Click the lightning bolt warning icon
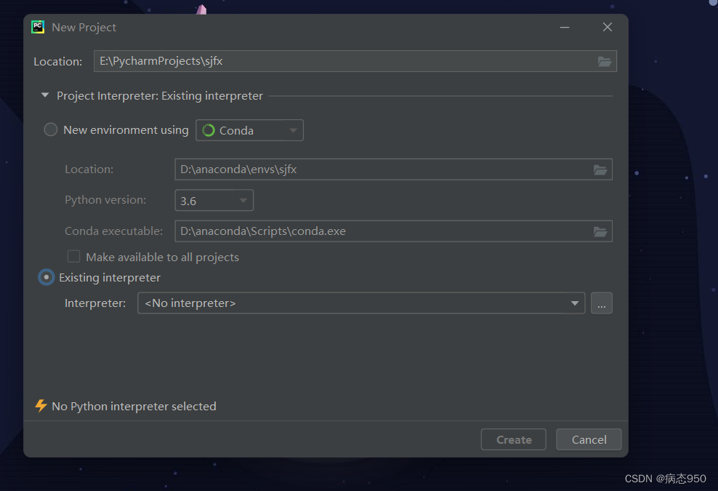 click(41, 406)
